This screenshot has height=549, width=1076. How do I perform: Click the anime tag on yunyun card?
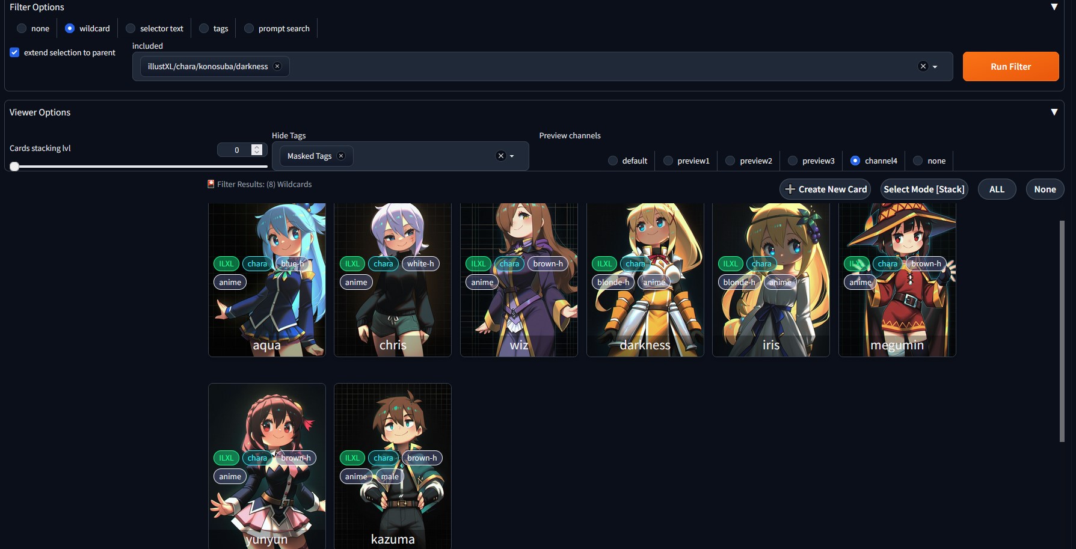(x=230, y=476)
